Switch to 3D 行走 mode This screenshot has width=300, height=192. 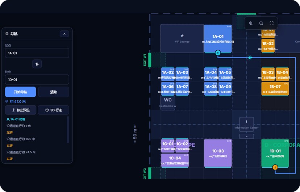pyautogui.click(x=54, y=110)
